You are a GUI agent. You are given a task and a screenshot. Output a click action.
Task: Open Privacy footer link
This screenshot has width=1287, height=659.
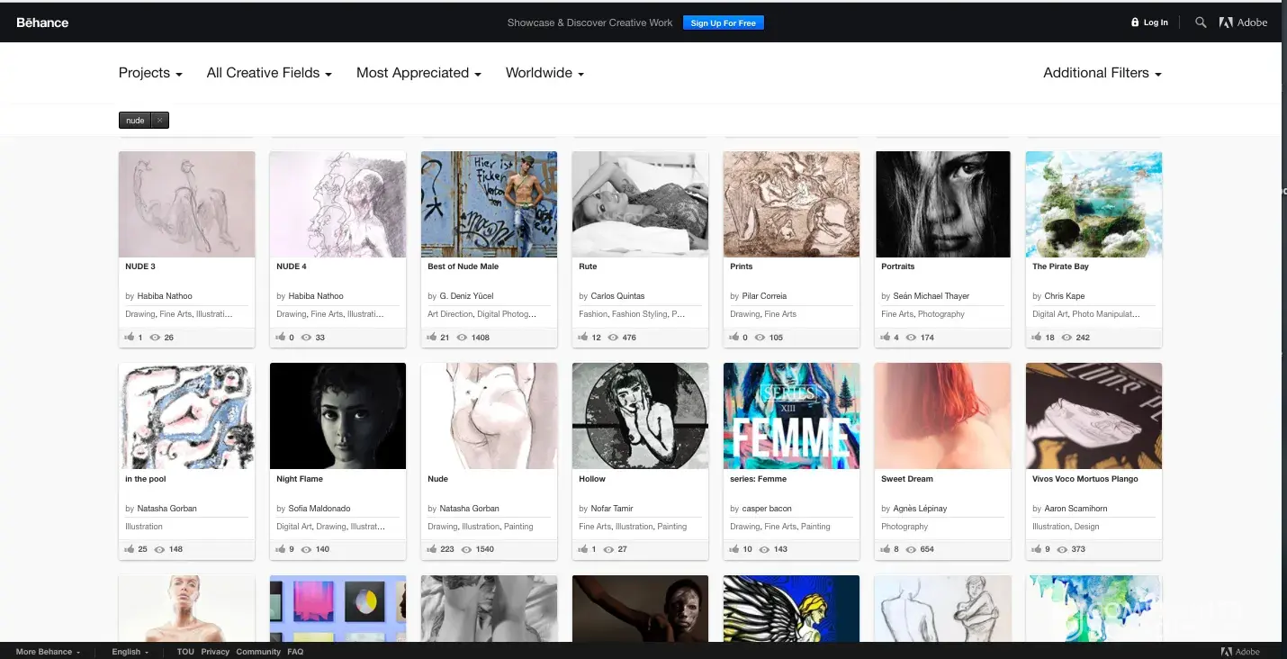point(215,652)
